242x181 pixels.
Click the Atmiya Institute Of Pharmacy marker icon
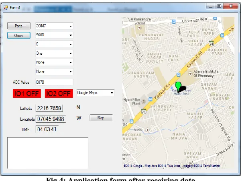(x=190, y=74)
